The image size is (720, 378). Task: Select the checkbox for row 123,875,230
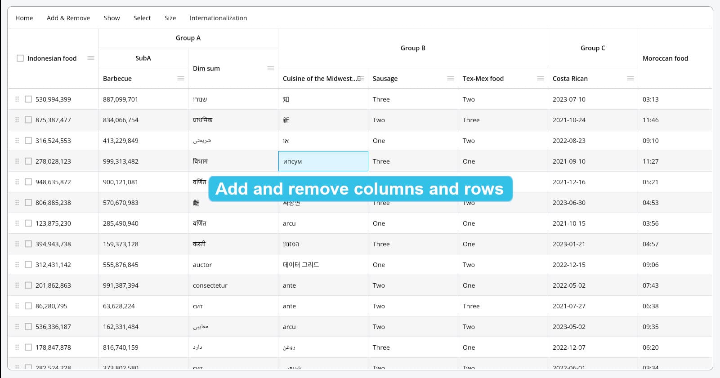pos(28,223)
